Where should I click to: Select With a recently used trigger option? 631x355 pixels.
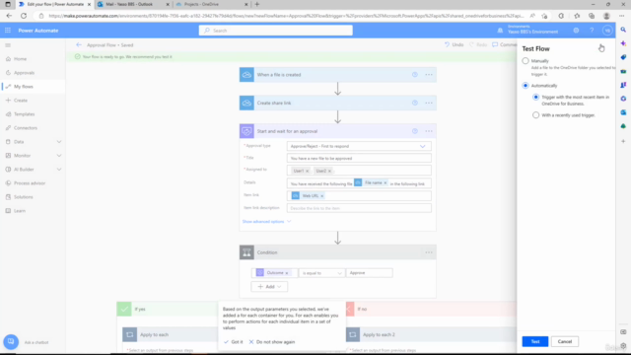[x=535, y=115]
